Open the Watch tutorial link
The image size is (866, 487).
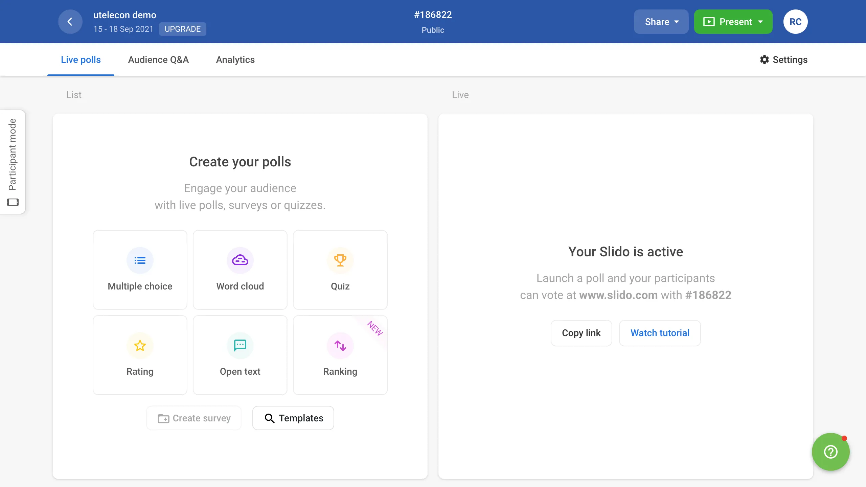[x=660, y=333]
